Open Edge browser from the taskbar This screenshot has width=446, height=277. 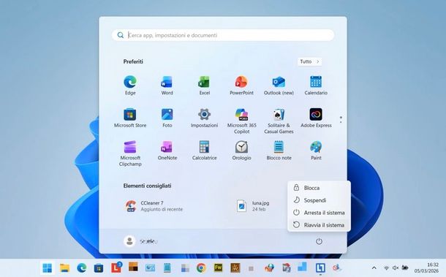pyautogui.click(x=82, y=267)
